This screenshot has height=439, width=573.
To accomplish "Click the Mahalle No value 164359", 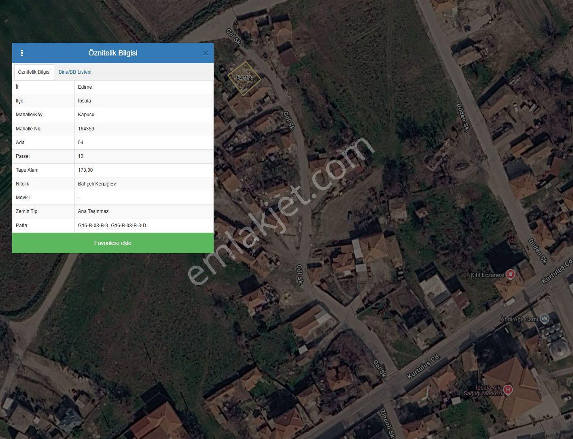I will (x=86, y=129).
